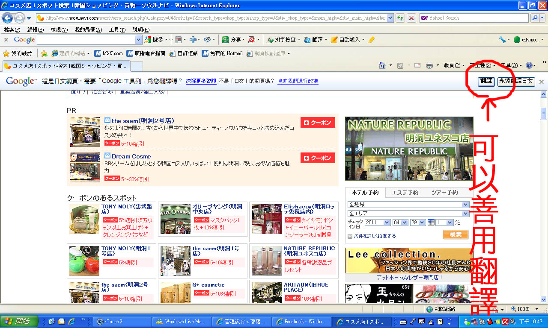Close the Google translation bar

click(541, 82)
